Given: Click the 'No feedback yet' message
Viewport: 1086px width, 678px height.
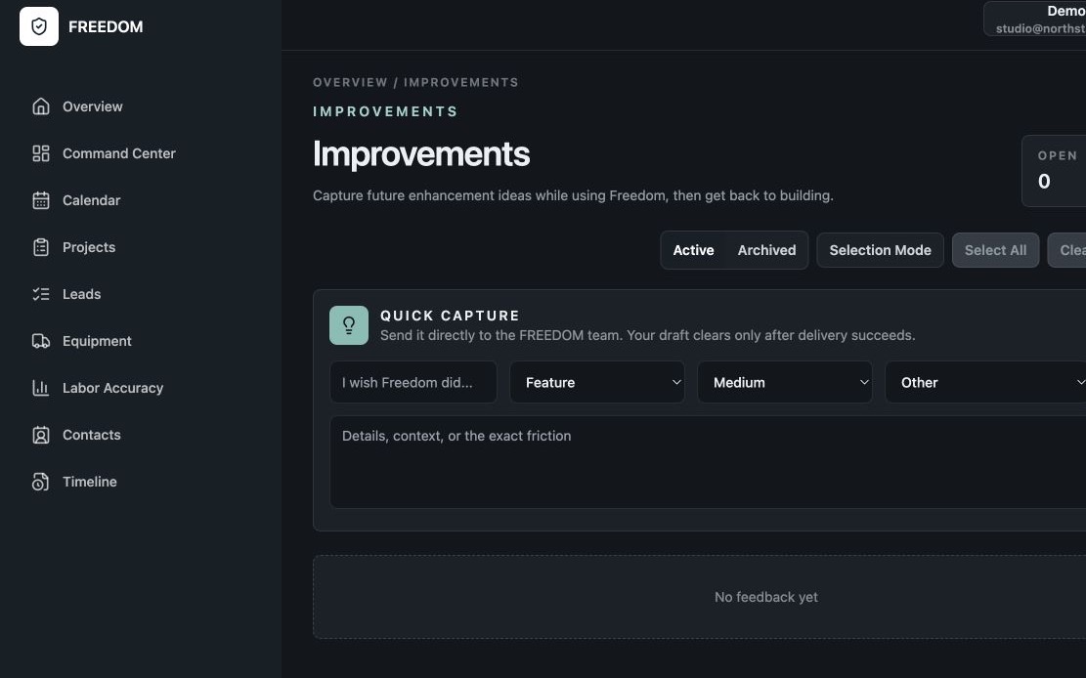Looking at the screenshot, I should tap(766, 597).
